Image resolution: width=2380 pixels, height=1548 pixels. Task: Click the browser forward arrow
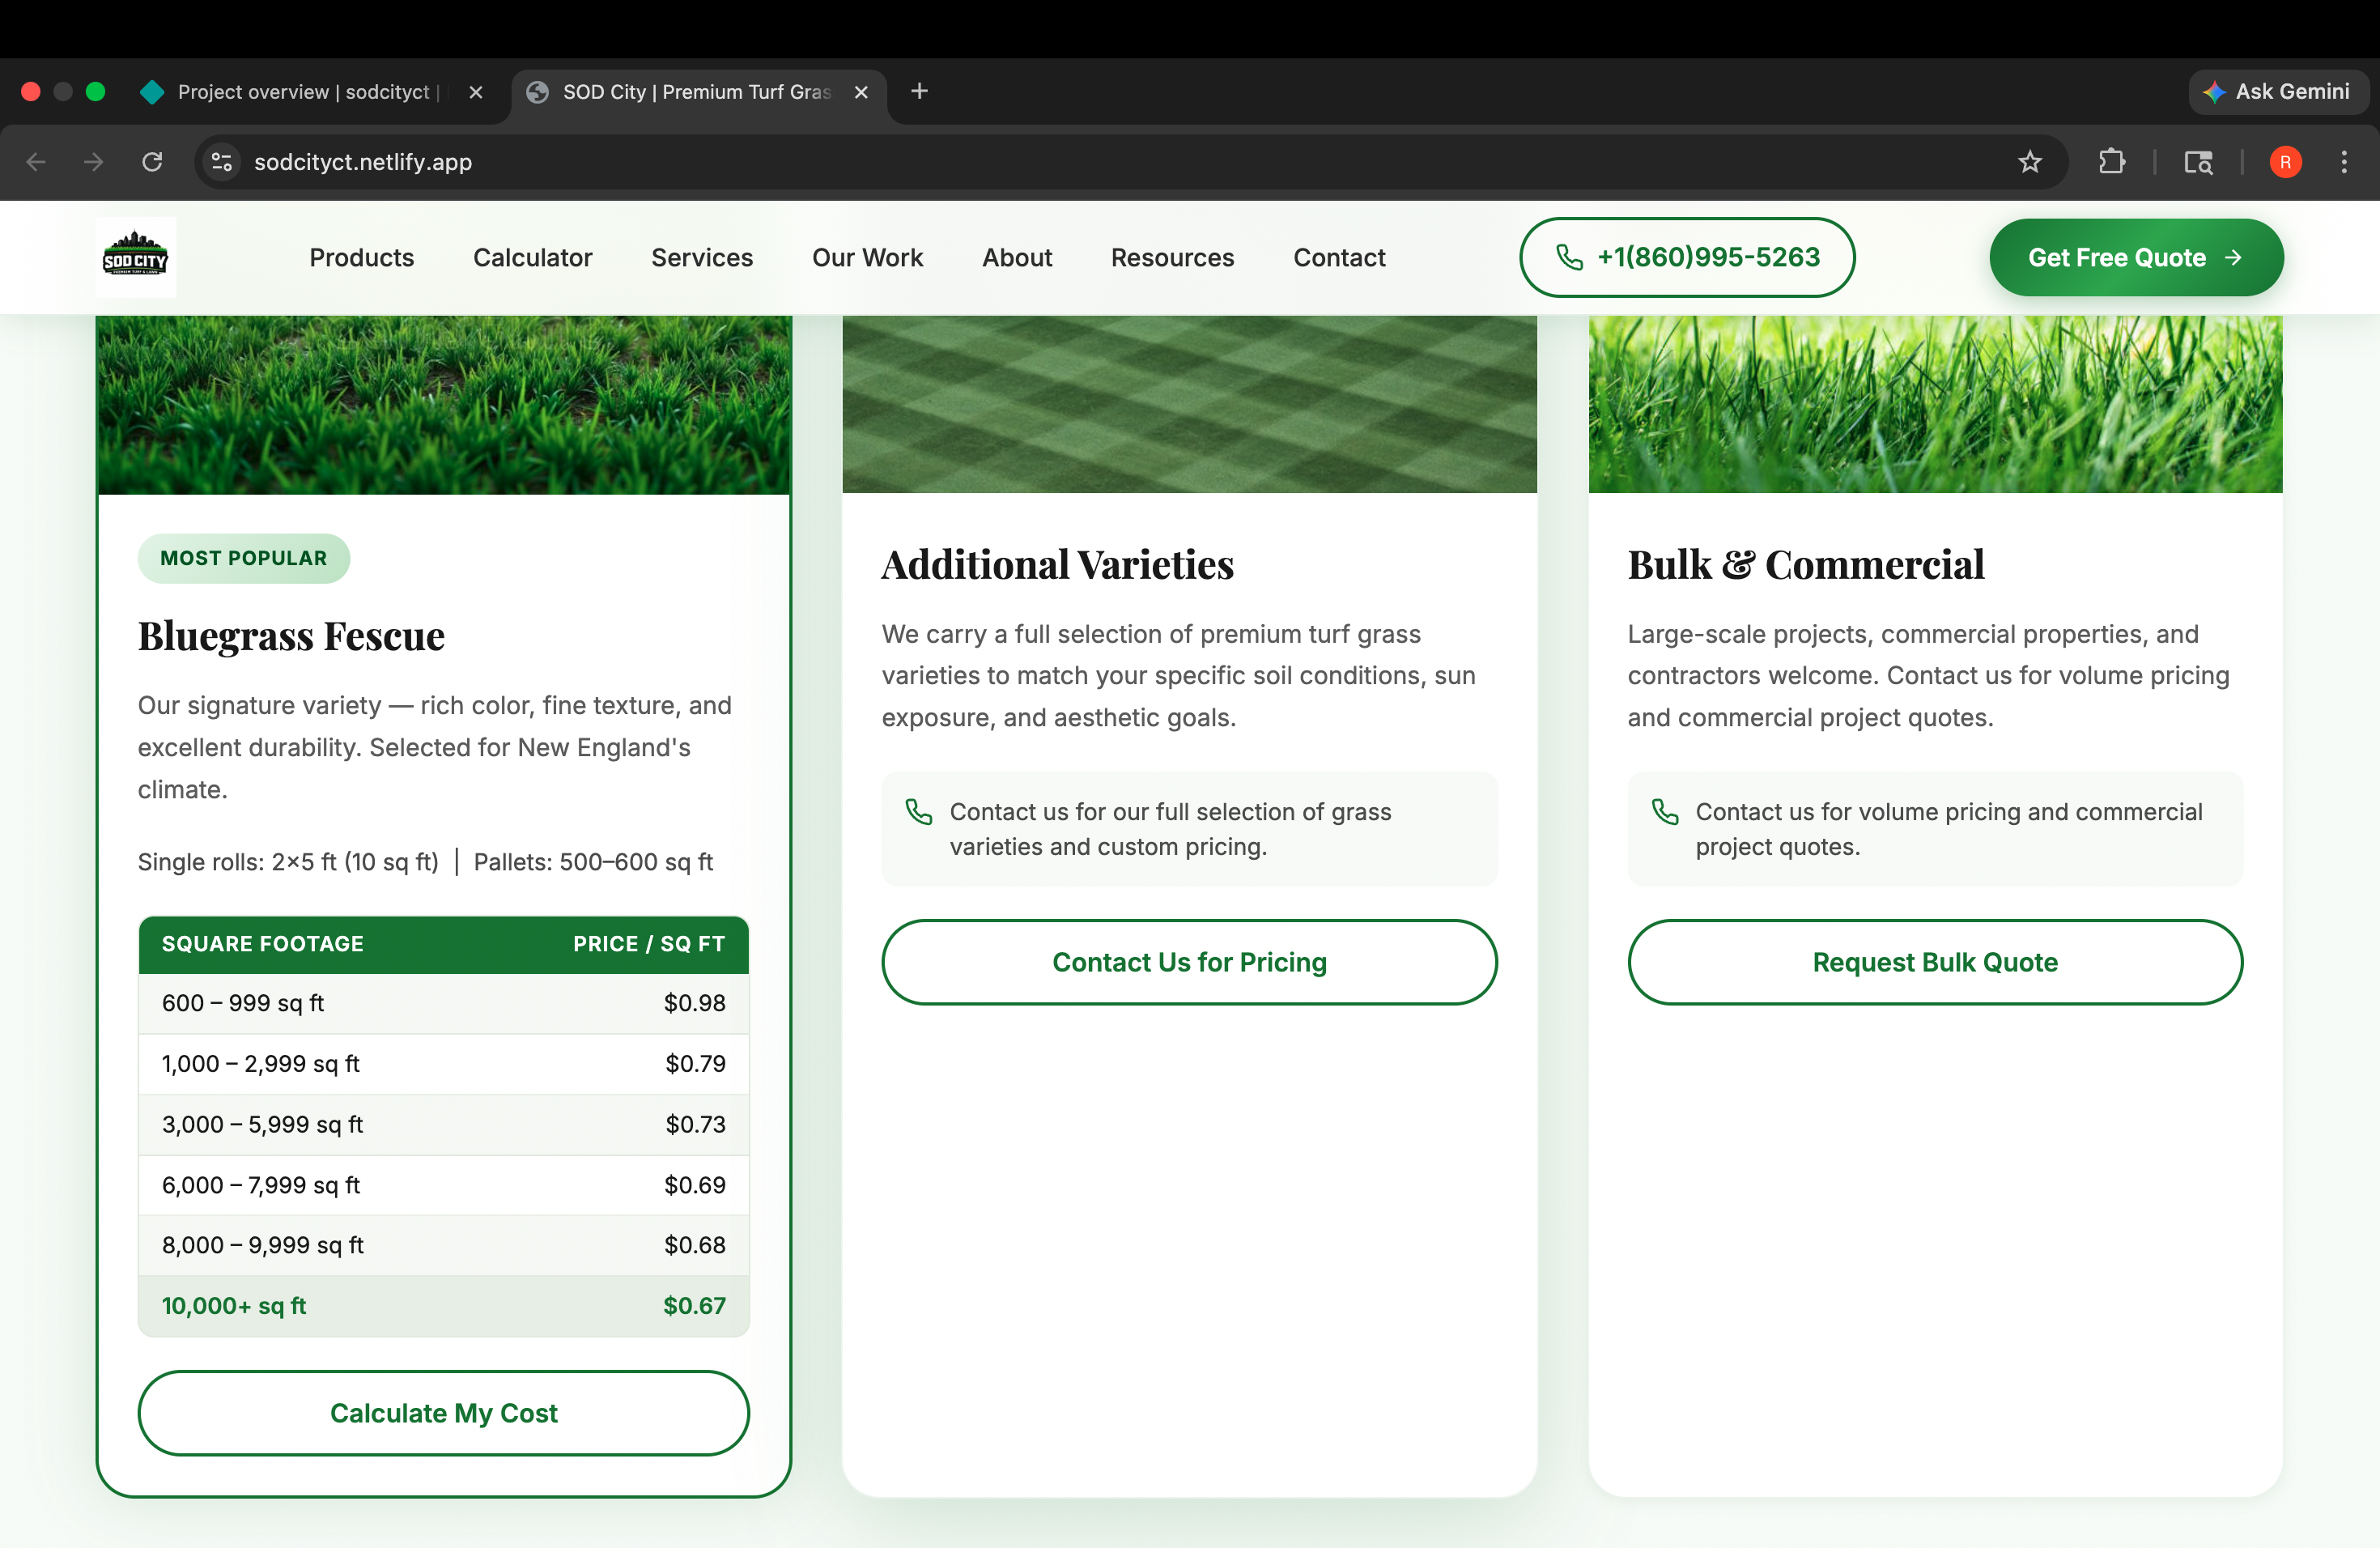tap(94, 162)
